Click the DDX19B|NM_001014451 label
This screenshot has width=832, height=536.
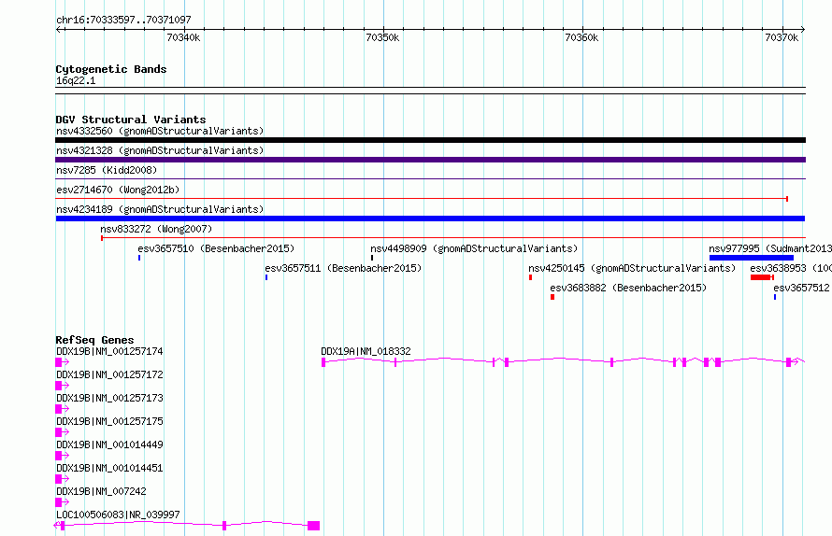click(x=109, y=468)
